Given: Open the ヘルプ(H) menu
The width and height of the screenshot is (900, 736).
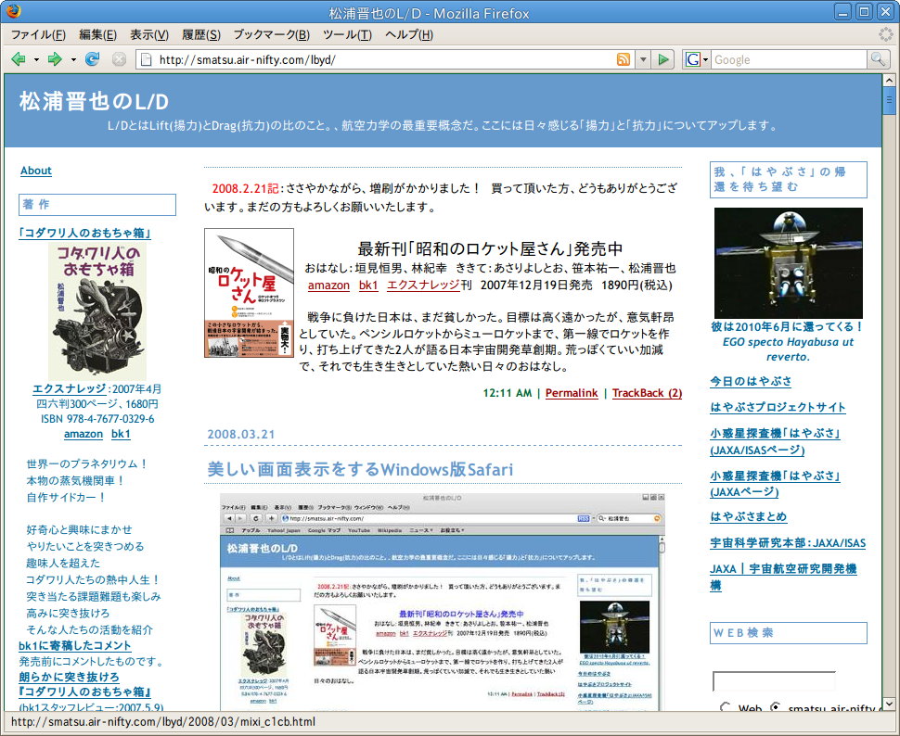Looking at the screenshot, I should coord(409,34).
